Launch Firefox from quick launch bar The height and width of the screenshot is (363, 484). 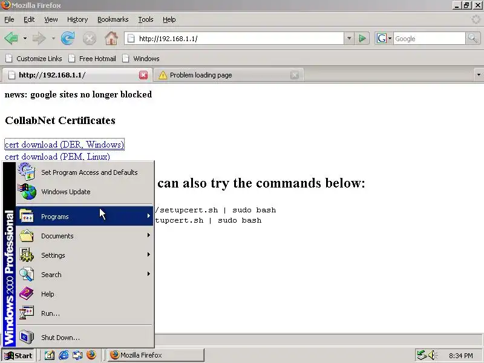pyautogui.click(x=91, y=355)
